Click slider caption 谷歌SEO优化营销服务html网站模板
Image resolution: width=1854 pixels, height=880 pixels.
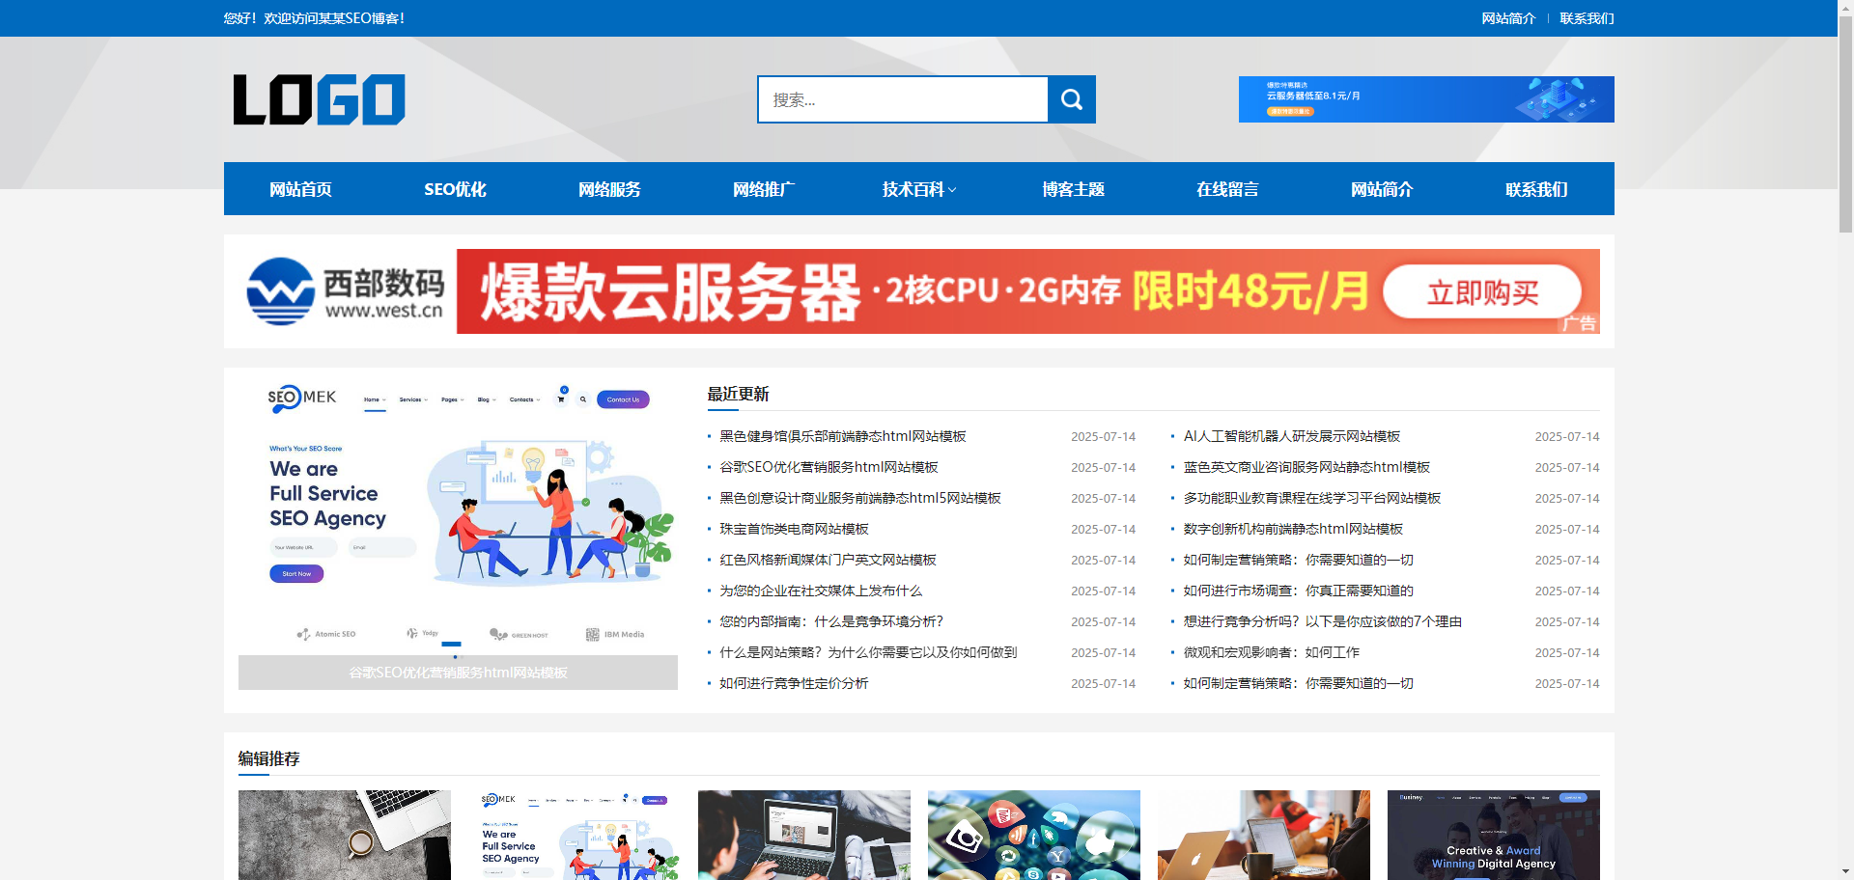458,673
